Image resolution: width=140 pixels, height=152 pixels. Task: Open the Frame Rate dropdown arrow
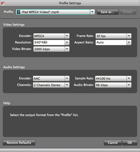[129, 36]
